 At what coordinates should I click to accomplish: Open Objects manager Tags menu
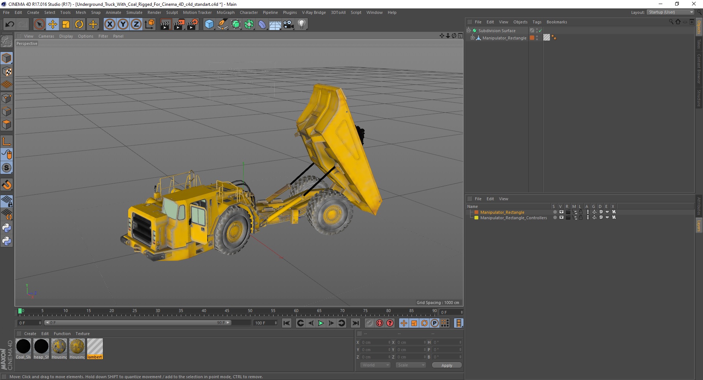tap(537, 22)
